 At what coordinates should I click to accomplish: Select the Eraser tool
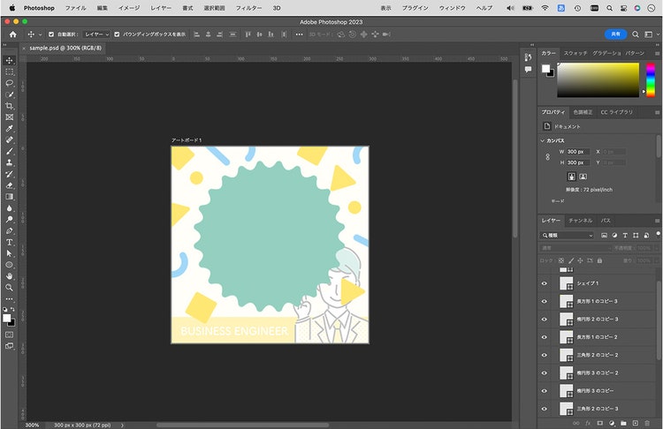(x=10, y=185)
